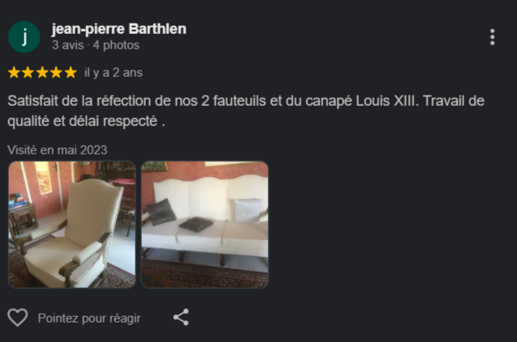This screenshot has width=517, height=342.
Task: Click the "4 photos" reviewer count
Action: click(116, 45)
